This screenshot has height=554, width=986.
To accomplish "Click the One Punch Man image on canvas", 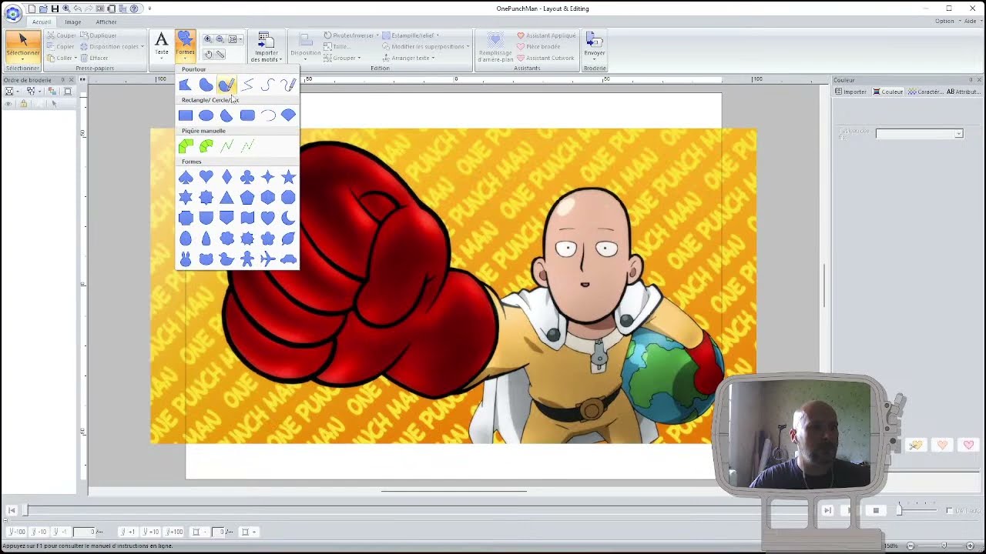I will point(453,285).
